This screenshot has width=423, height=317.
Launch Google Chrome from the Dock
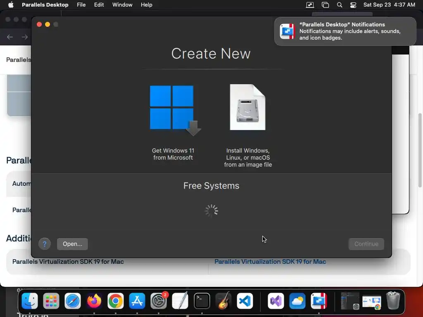pos(116,301)
